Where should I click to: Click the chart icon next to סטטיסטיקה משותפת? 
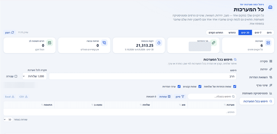[271, 93]
